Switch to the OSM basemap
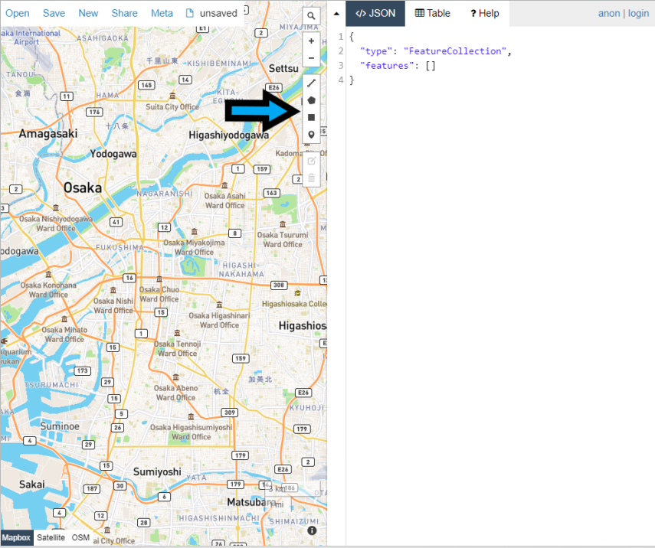Screen dimensions: 655x548 pyautogui.click(x=80, y=537)
